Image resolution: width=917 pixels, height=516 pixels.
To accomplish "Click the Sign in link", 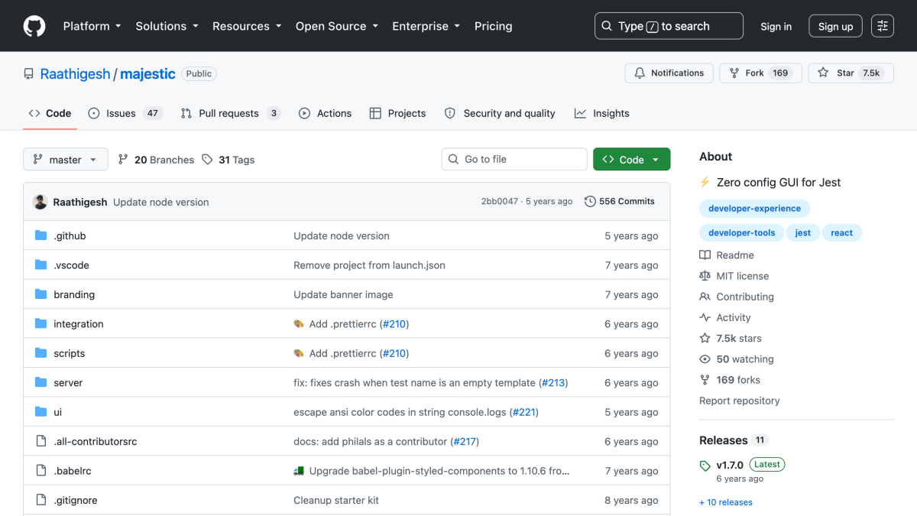I will point(776,26).
